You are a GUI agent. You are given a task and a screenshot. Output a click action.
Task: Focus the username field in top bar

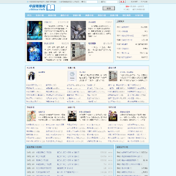coord(92,2)
